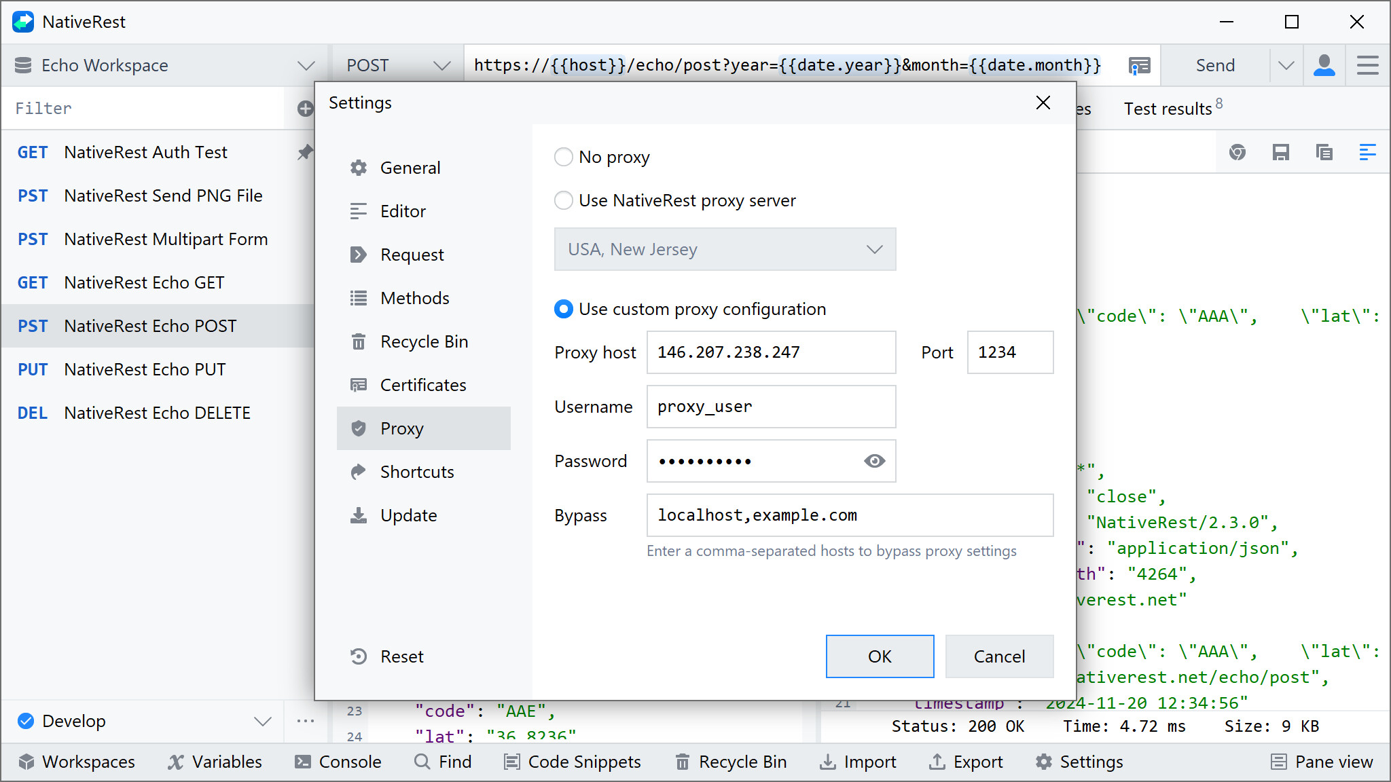Expand the Echo Workspace selector
Screen dimensions: 1391x782
(306, 64)
